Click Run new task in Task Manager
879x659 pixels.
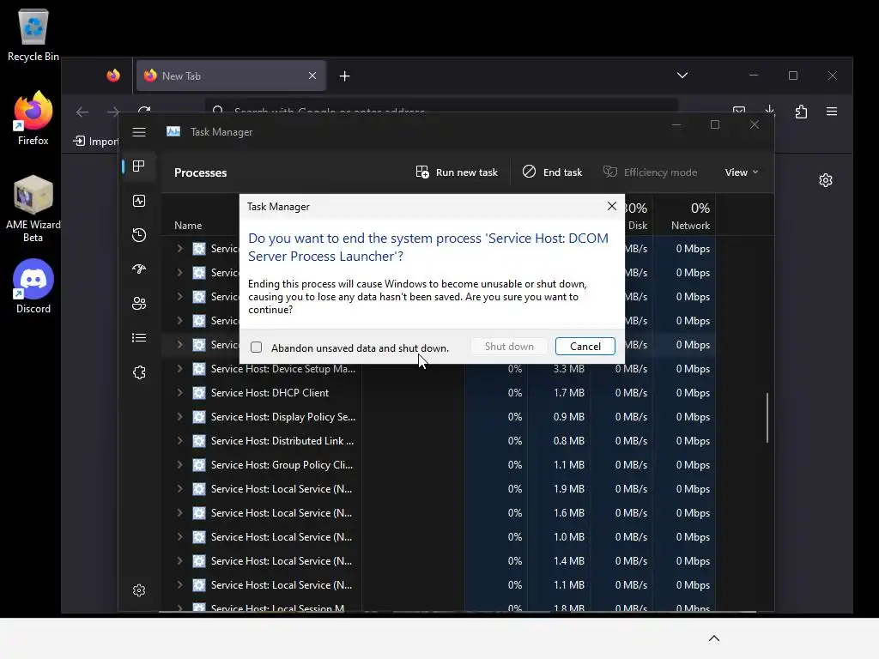[x=457, y=172]
